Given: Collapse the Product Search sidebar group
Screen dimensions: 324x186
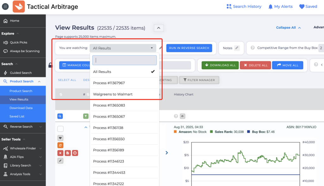Looking at the screenshot, I should [39, 81].
